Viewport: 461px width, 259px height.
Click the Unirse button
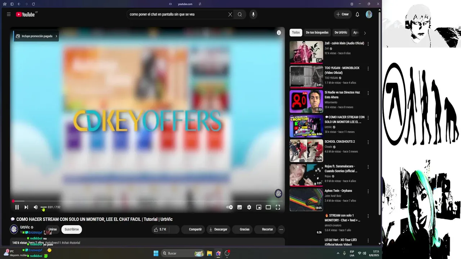click(53, 230)
